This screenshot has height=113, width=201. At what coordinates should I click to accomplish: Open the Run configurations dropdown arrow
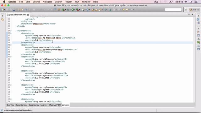click(75, 10)
